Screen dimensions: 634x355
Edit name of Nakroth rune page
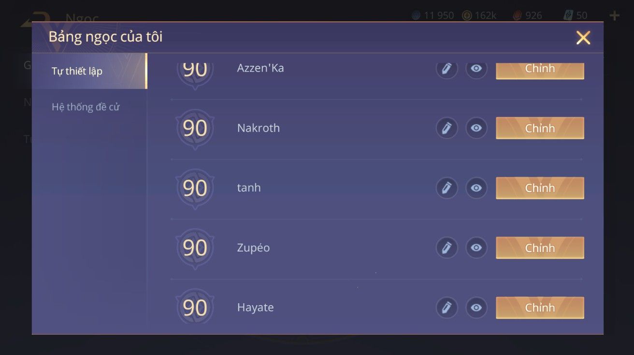point(447,128)
